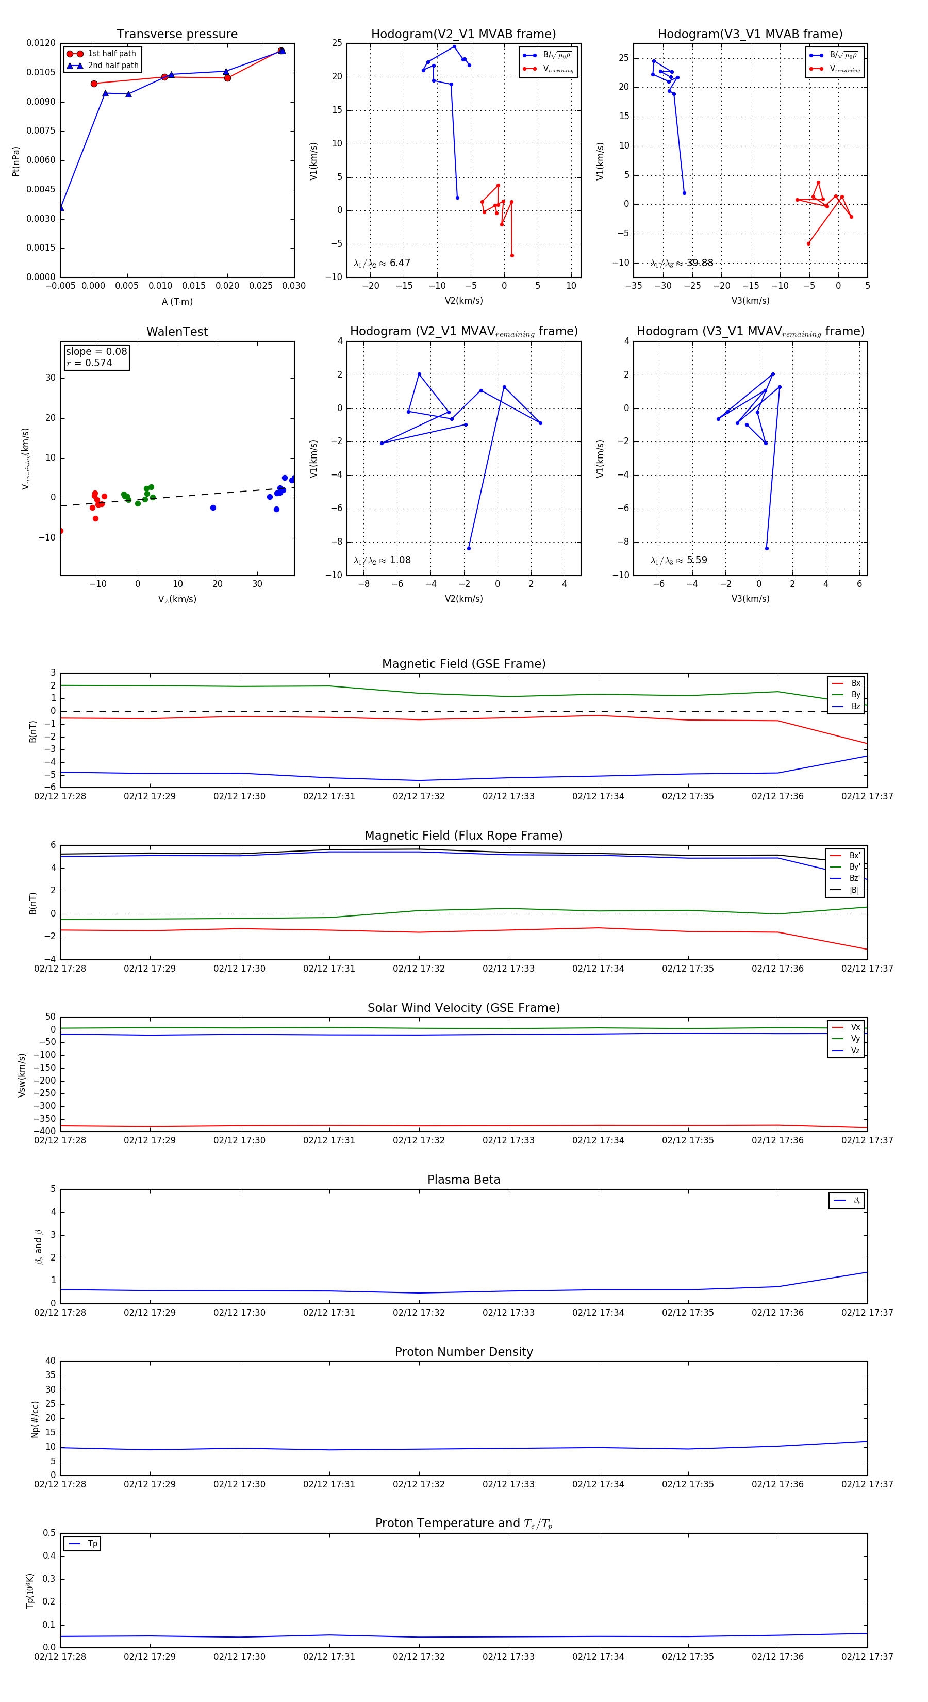The height and width of the screenshot is (1702, 928).
Task: Click the "Hodogram(V3_V1 MVAB frame)" title
Action: (750, 35)
